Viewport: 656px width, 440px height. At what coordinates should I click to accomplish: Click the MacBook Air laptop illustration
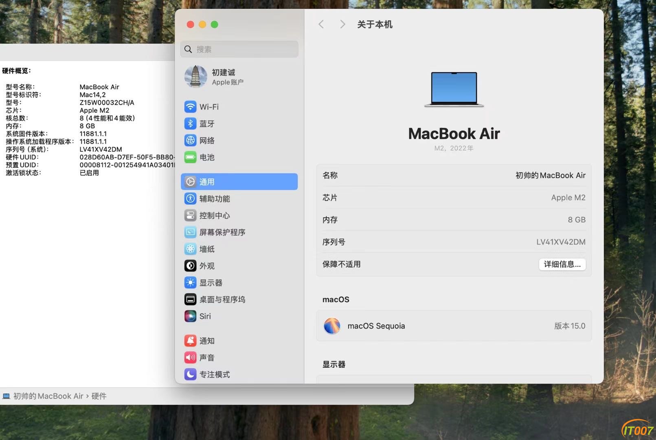point(454,90)
